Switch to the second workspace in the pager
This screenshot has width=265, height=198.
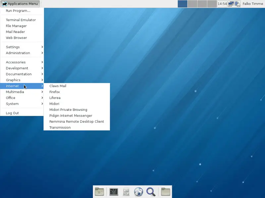tap(192, 4)
